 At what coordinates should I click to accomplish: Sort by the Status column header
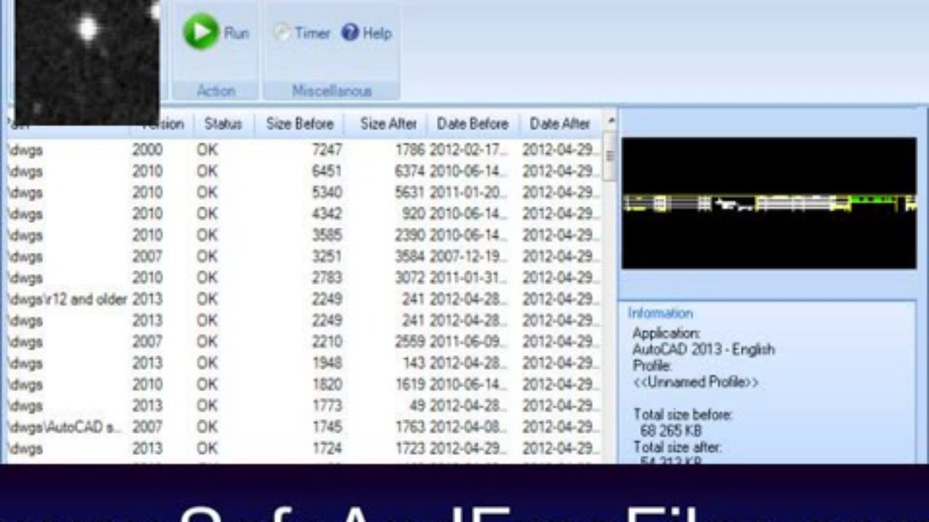[223, 124]
